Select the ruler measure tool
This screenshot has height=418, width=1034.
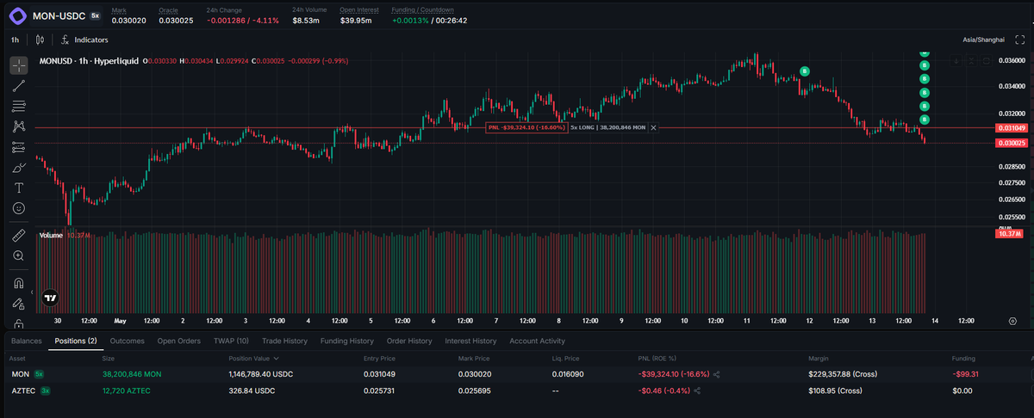pos(19,235)
